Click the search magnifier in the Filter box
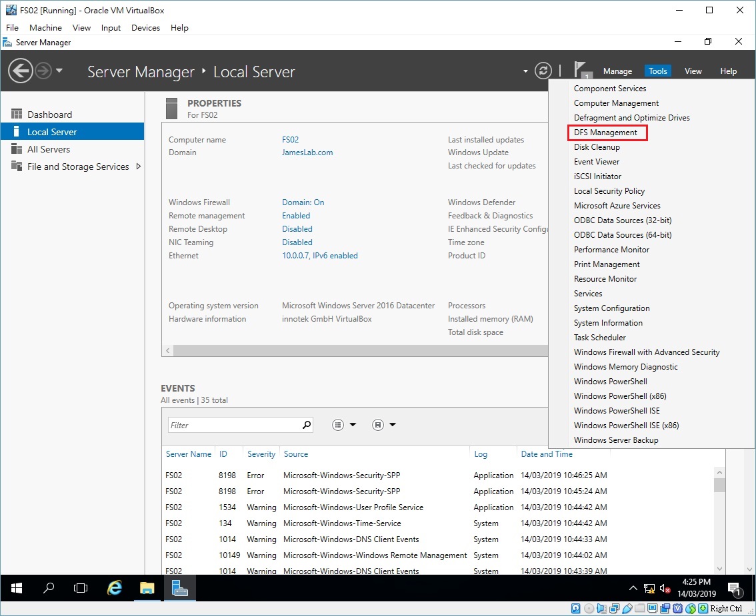This screenshot has width=756, height=616. [x=305, y=424]
